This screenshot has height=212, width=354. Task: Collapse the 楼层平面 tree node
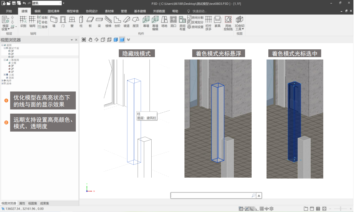point(4,48)
